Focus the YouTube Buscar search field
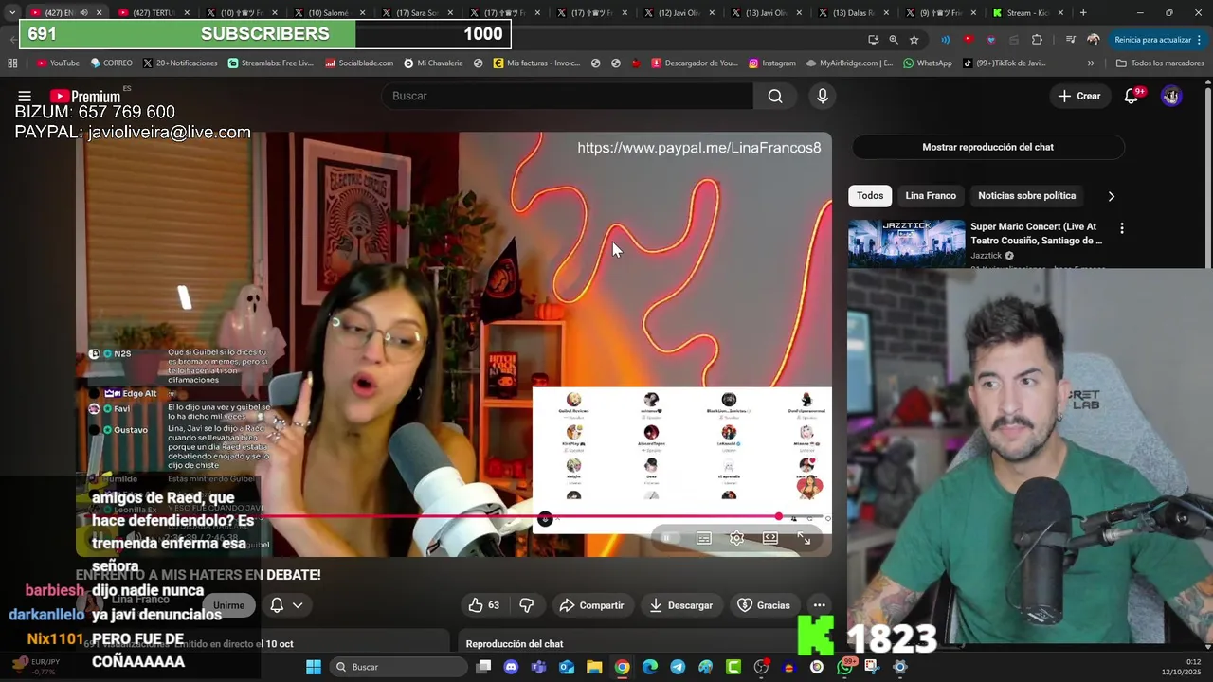 [567, 96]
